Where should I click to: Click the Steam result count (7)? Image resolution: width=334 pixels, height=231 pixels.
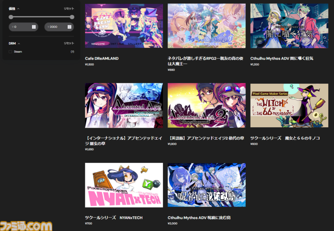[72, 52]
